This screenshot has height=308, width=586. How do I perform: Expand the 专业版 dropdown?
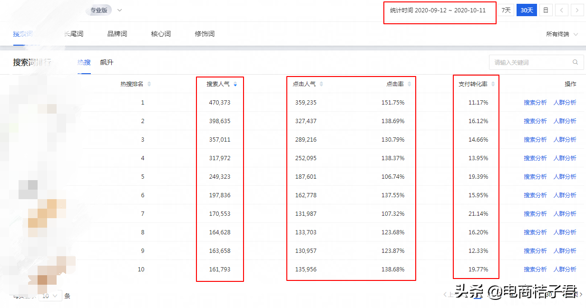click(x=119, y=10)
